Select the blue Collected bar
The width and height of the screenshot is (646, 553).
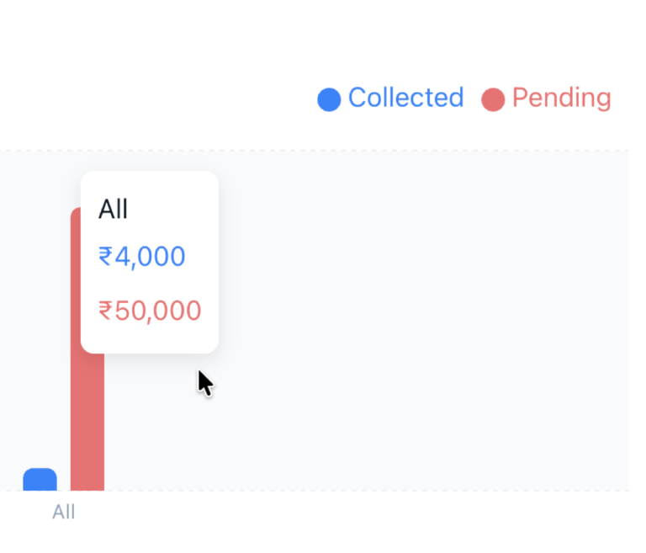[x=40, y=480]
